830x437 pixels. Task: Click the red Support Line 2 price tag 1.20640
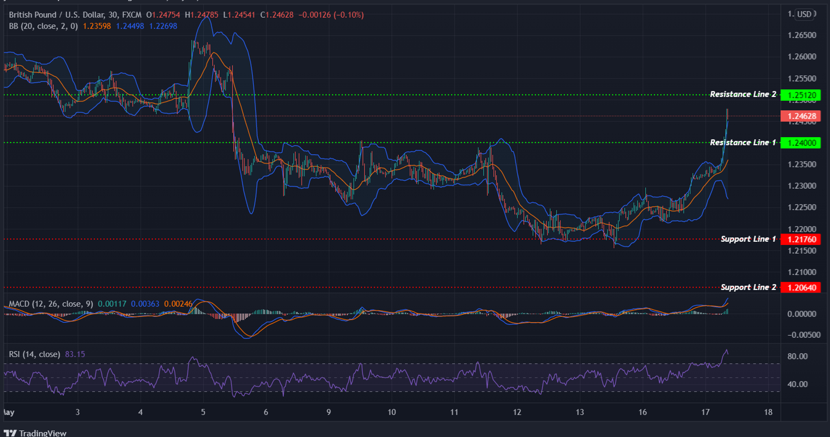point(801,288)
